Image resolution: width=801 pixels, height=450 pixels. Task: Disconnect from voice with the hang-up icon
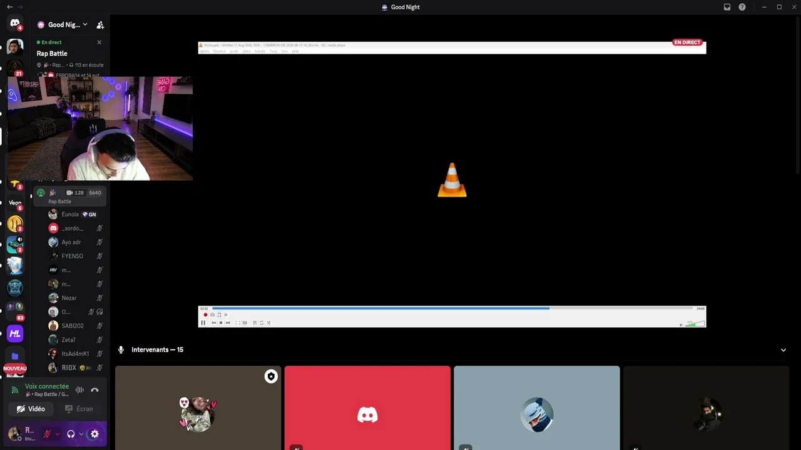94,390
